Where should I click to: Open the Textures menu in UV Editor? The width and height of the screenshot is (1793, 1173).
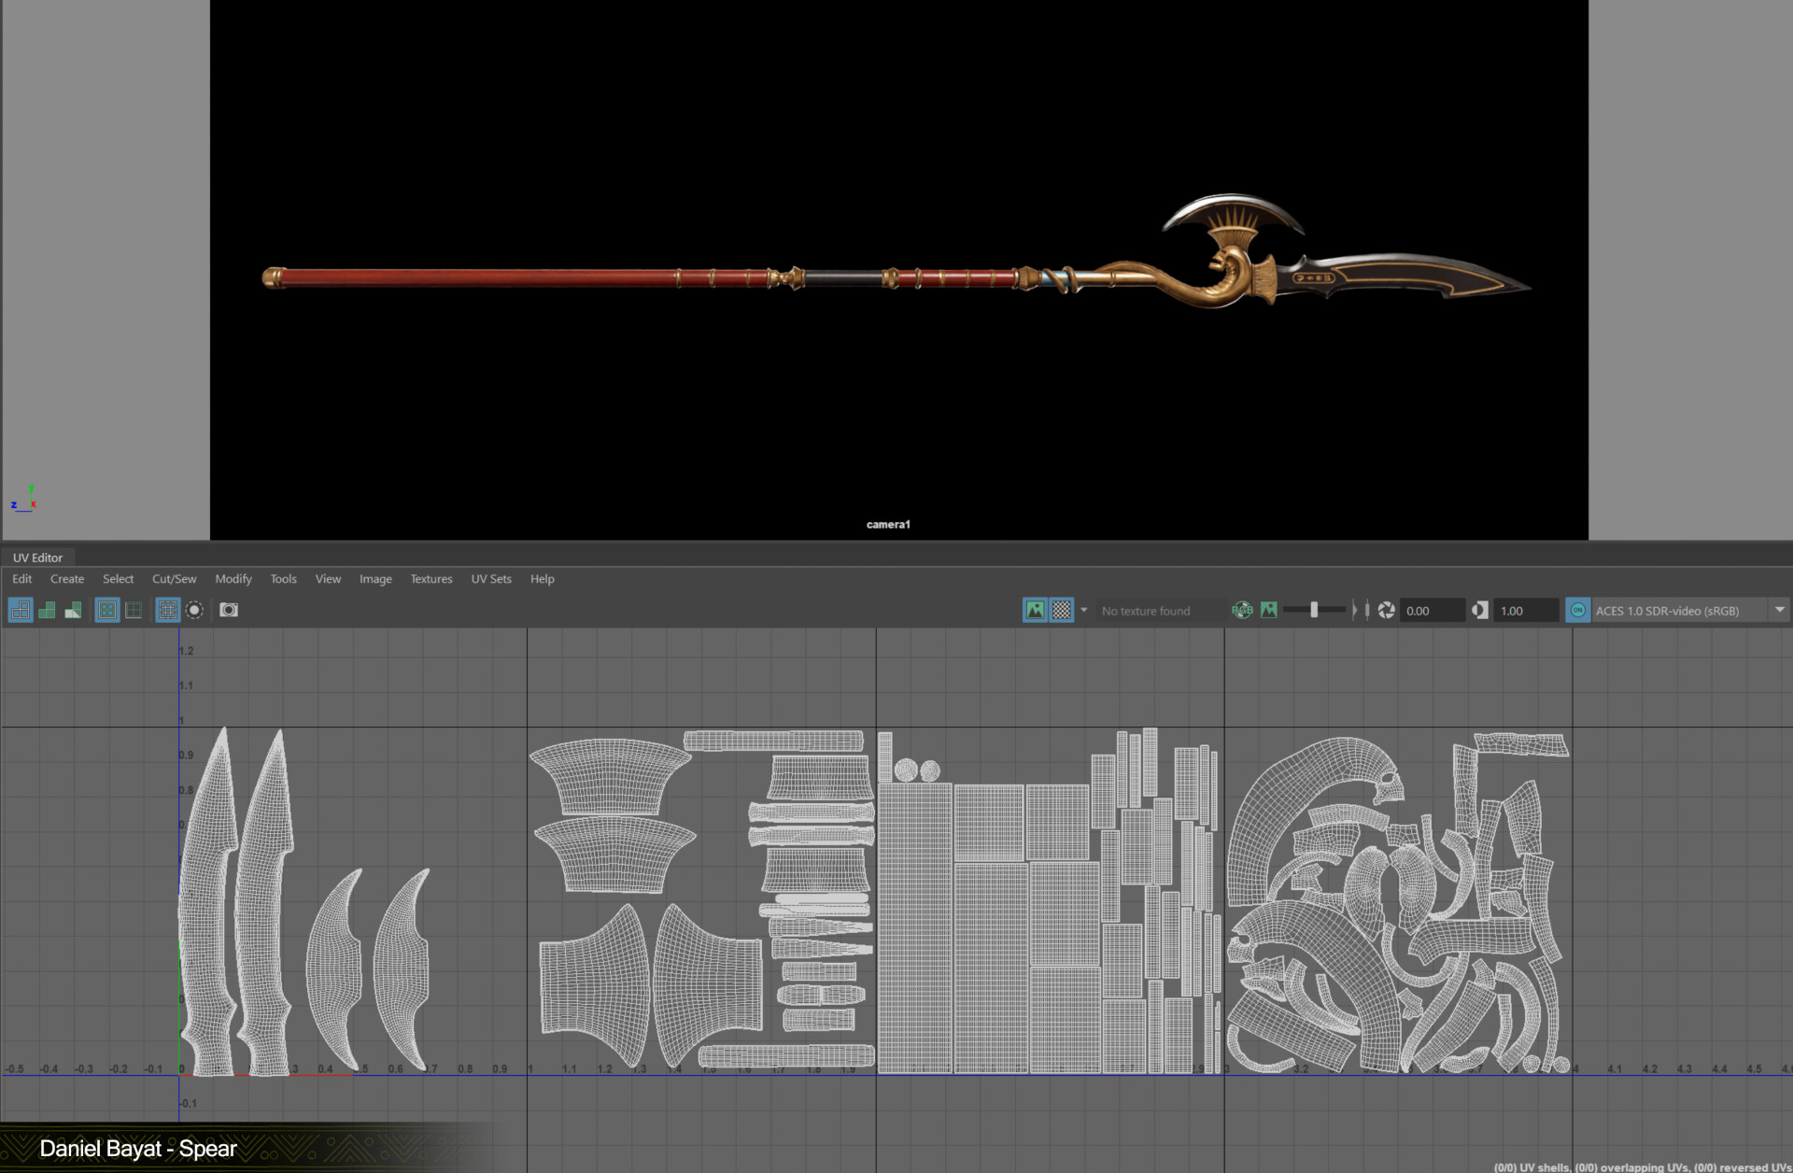[431, 579]
